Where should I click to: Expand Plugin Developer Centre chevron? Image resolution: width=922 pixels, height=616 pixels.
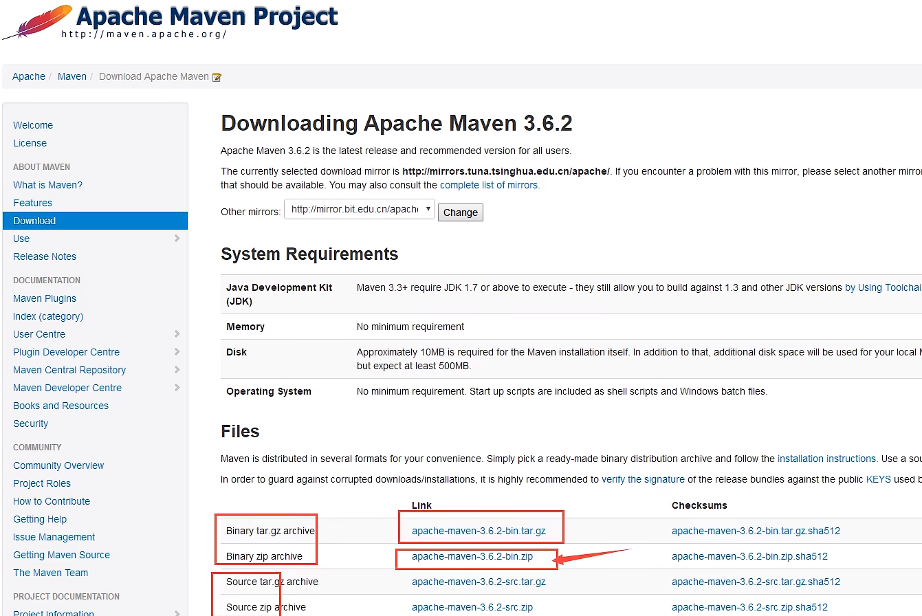pos(177,352)
